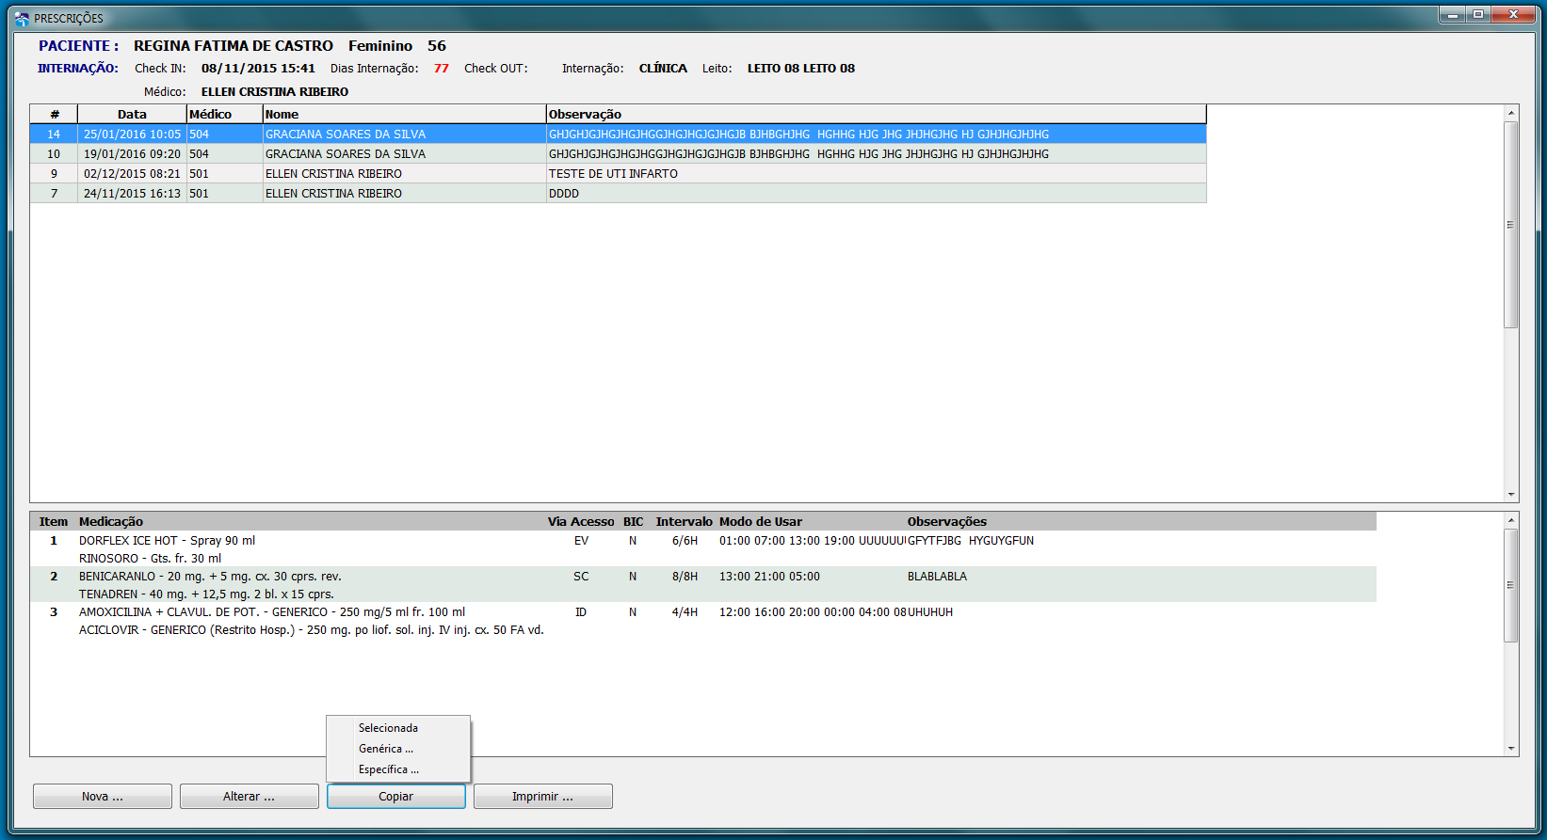Click the 'Nova ...' button

tap(103, 797)
